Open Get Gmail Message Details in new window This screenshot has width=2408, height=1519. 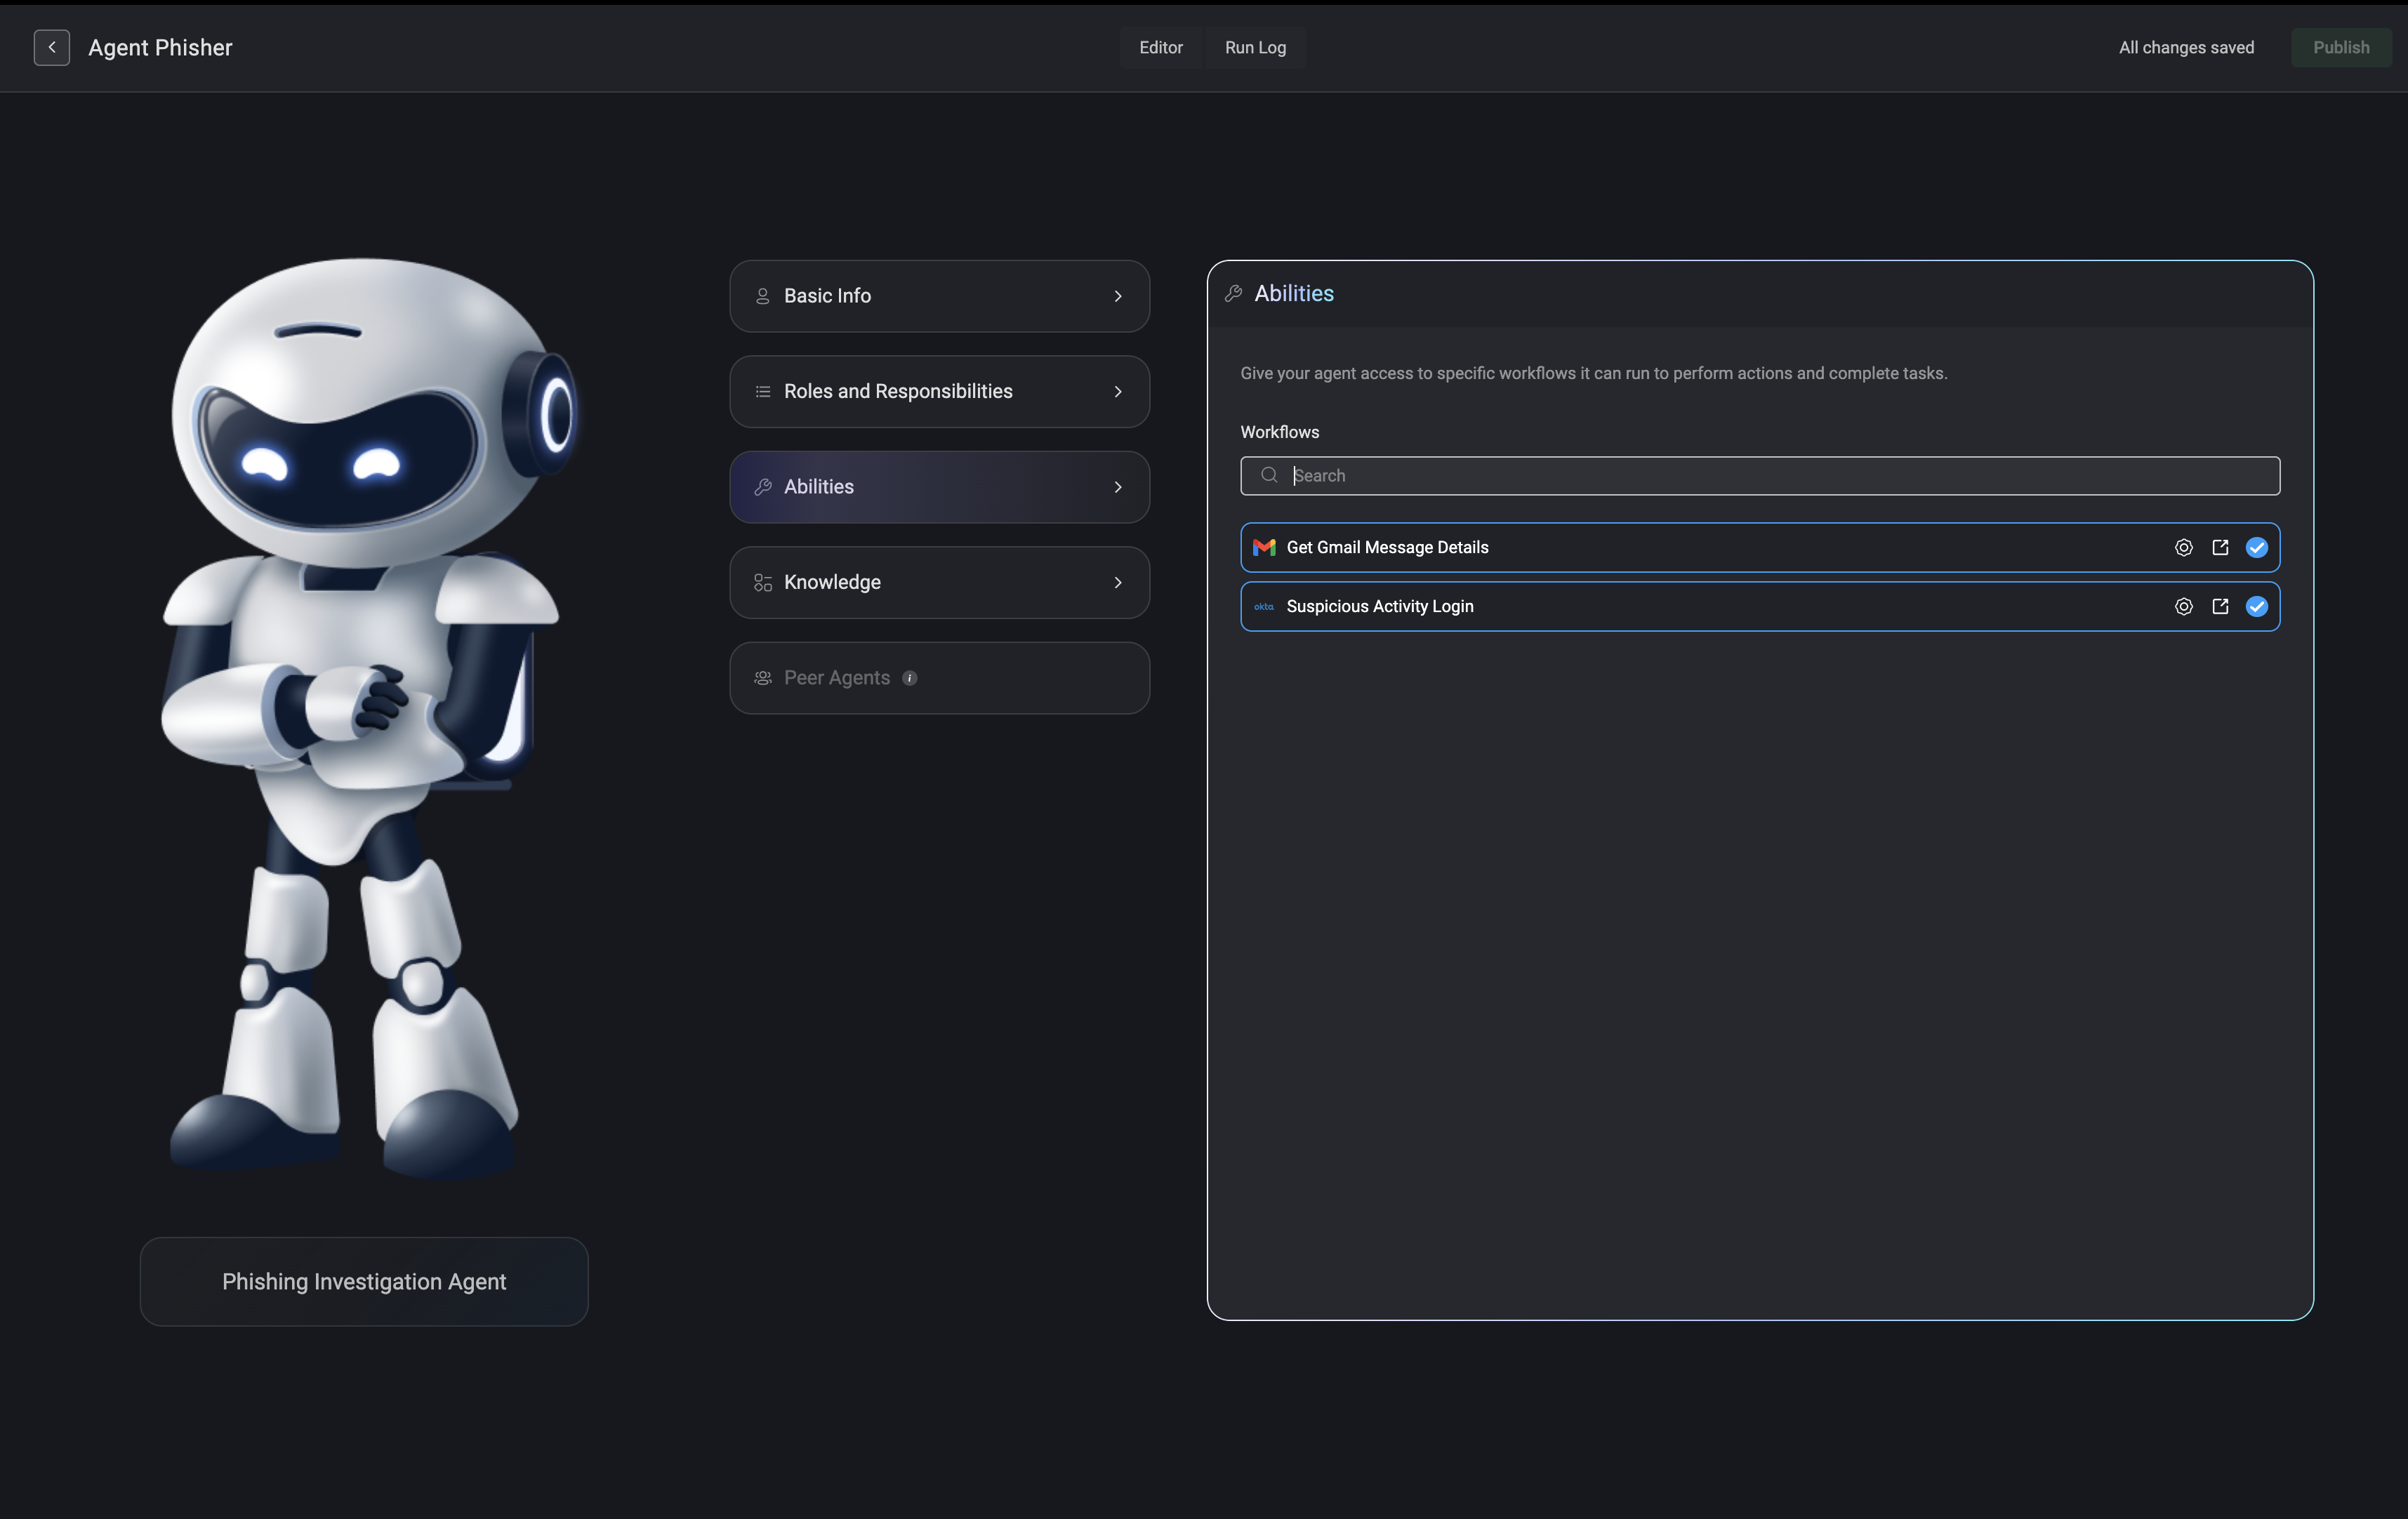click(2220, 547)
